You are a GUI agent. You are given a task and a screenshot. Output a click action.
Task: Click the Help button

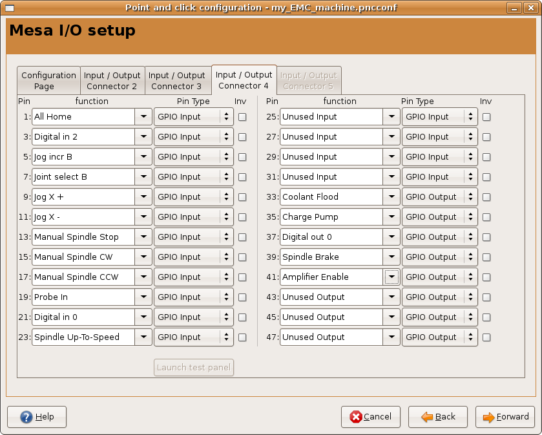[x=37, y=417]
